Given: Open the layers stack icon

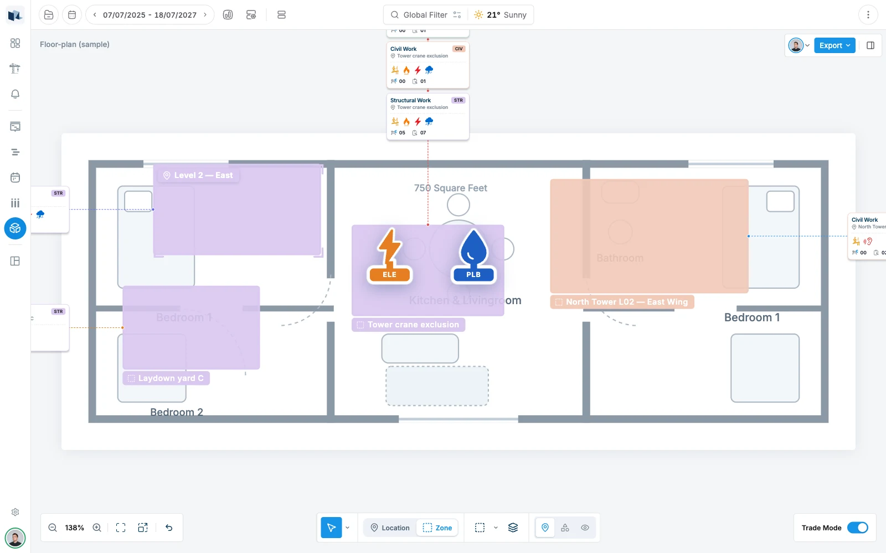Looking at the screenshot, I should point(513,528).
